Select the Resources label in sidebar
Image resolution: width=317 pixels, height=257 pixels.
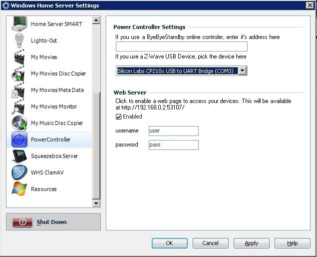43,189
